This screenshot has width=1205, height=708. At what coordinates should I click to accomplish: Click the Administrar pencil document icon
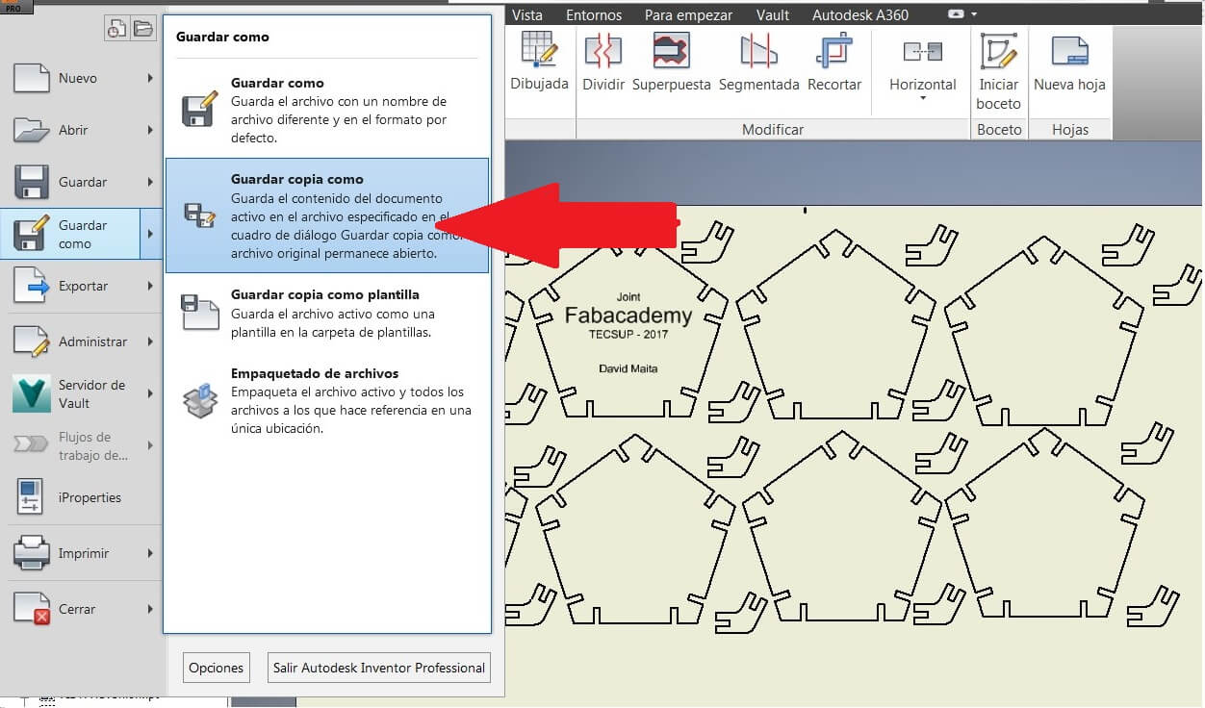(x=32, y=341)
